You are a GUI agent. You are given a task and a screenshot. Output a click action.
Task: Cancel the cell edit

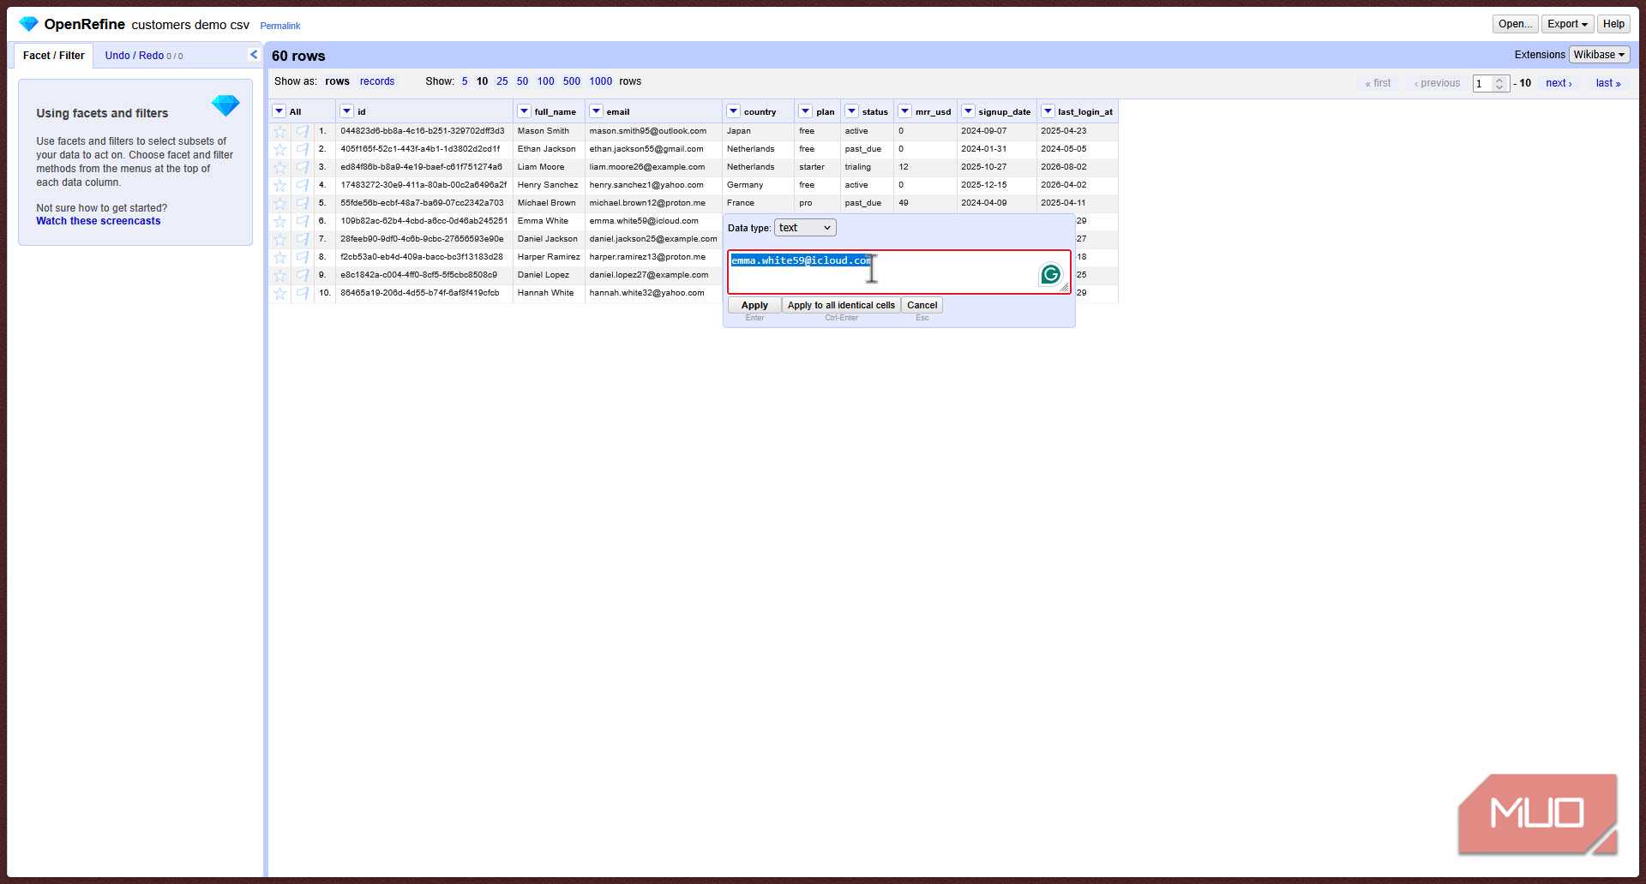coord(922,305)
